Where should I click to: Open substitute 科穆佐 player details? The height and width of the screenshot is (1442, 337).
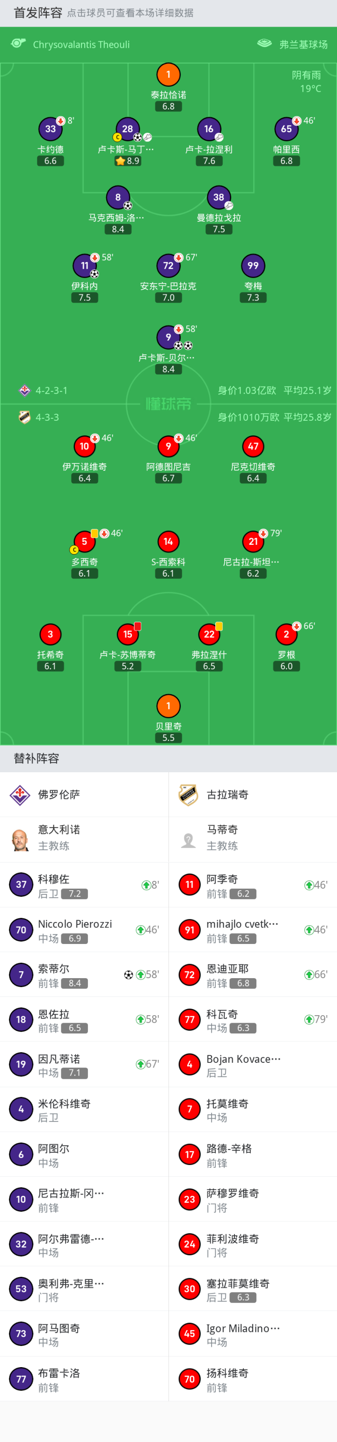coord(84,885)
